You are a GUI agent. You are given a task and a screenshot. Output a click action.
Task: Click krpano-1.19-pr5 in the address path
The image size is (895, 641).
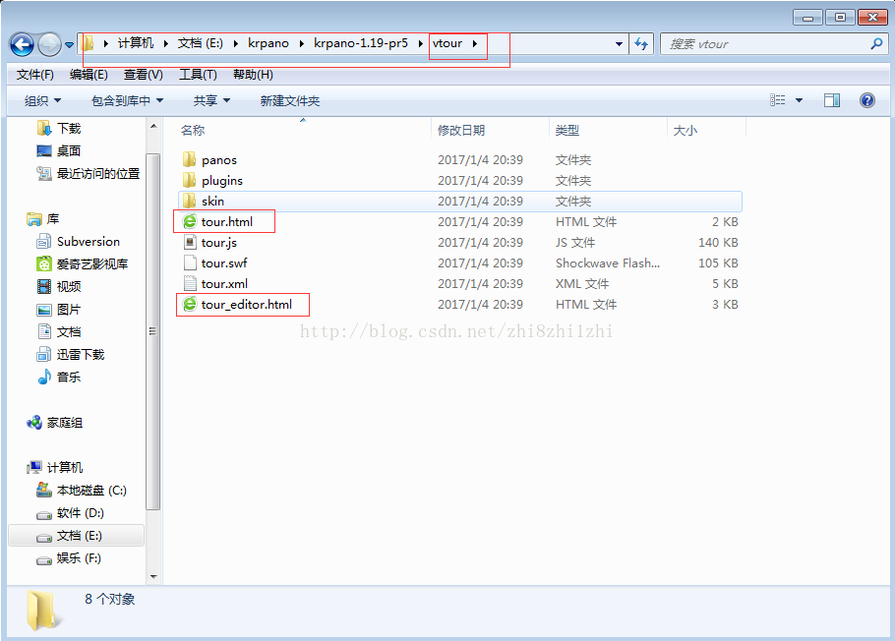click(x=361, y=43)
